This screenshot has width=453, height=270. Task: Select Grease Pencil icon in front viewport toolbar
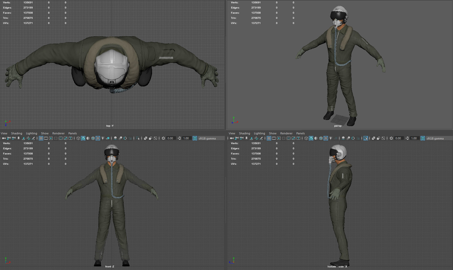(x=33, y=138)
